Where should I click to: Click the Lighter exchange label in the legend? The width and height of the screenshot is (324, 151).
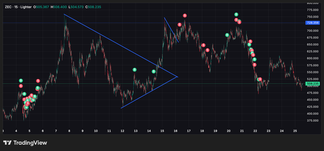point(26,7)
